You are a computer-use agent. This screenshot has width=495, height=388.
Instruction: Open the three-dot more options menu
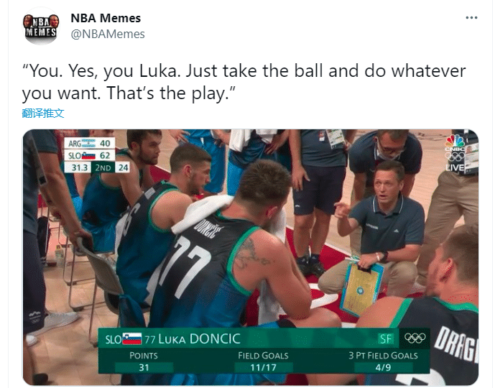[471, 18]
